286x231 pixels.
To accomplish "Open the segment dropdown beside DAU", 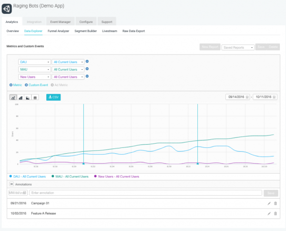I will point(68,62).
